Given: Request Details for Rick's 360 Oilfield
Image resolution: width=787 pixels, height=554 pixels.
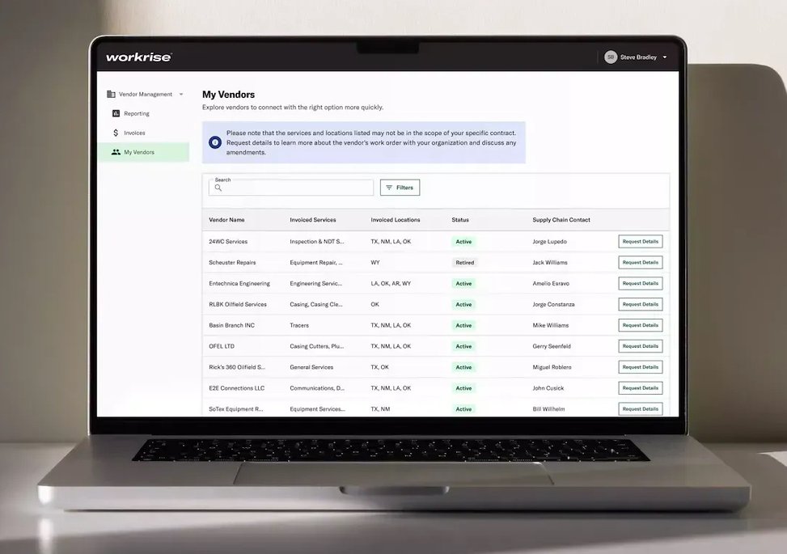Looking at the screenshot, I should 641,367.
